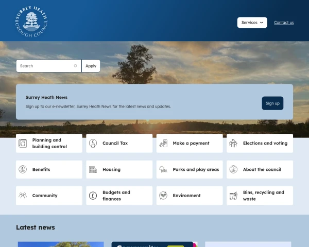Open the Planning and building control link

tap(49, 143)
